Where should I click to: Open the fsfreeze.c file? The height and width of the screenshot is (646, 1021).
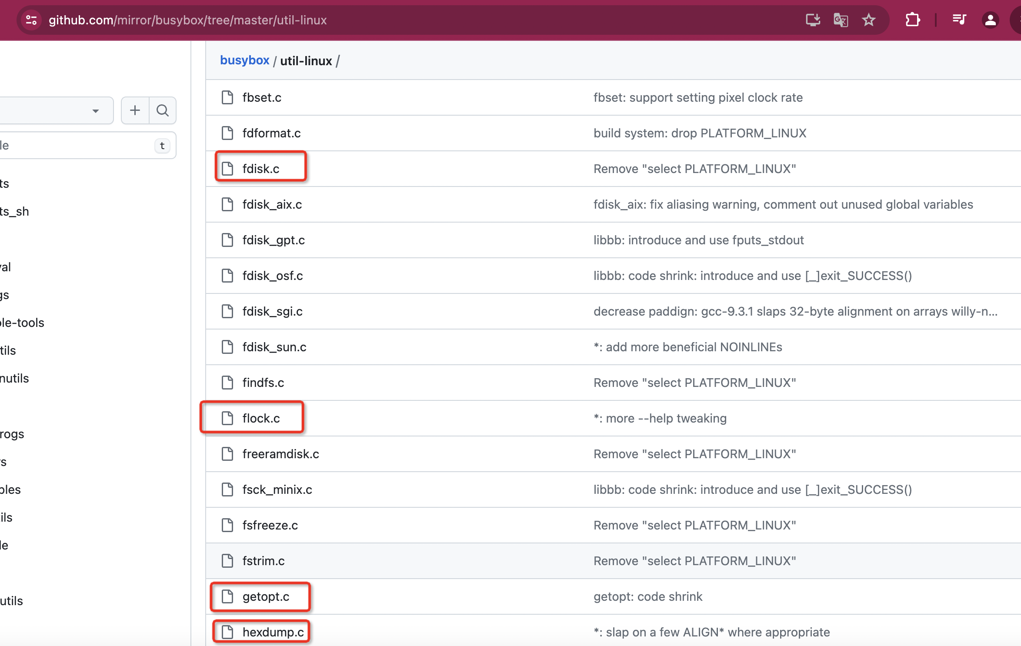point(270,525)
